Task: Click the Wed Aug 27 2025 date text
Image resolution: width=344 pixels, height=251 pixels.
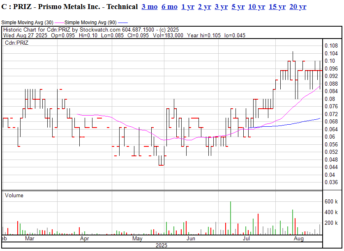Action: click(25, 36)
